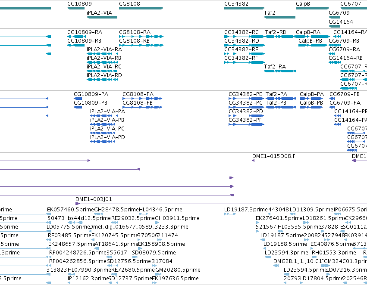Select the CG34382 gene feature
Screen dimensions: 367x285
pos(245,8)
